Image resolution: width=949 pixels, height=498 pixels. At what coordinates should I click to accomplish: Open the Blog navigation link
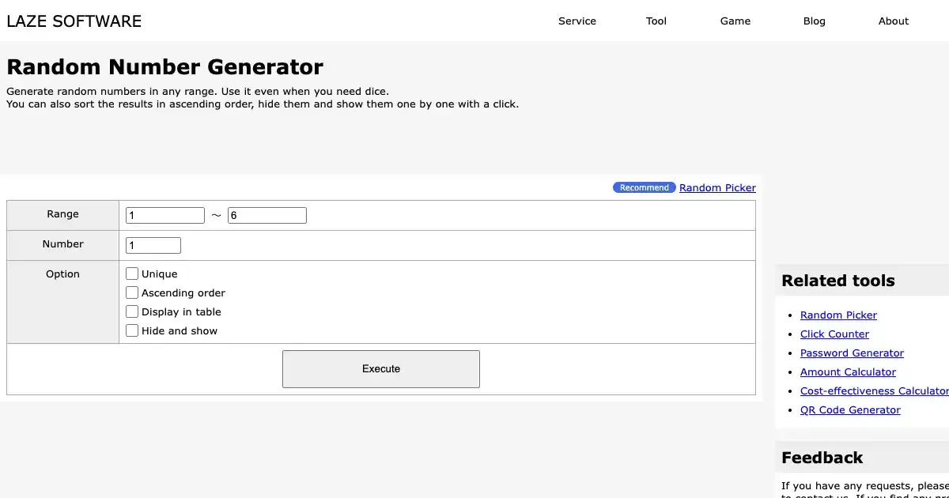[815, 21]
